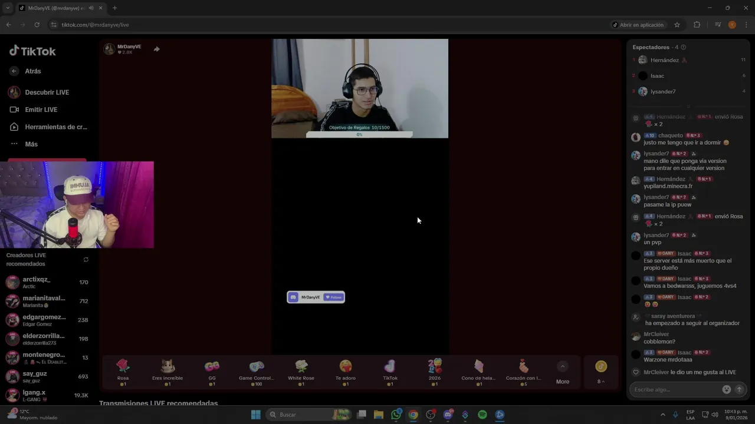
Task: Show hidden system tray icons
Action: click(x=662, y=415)
